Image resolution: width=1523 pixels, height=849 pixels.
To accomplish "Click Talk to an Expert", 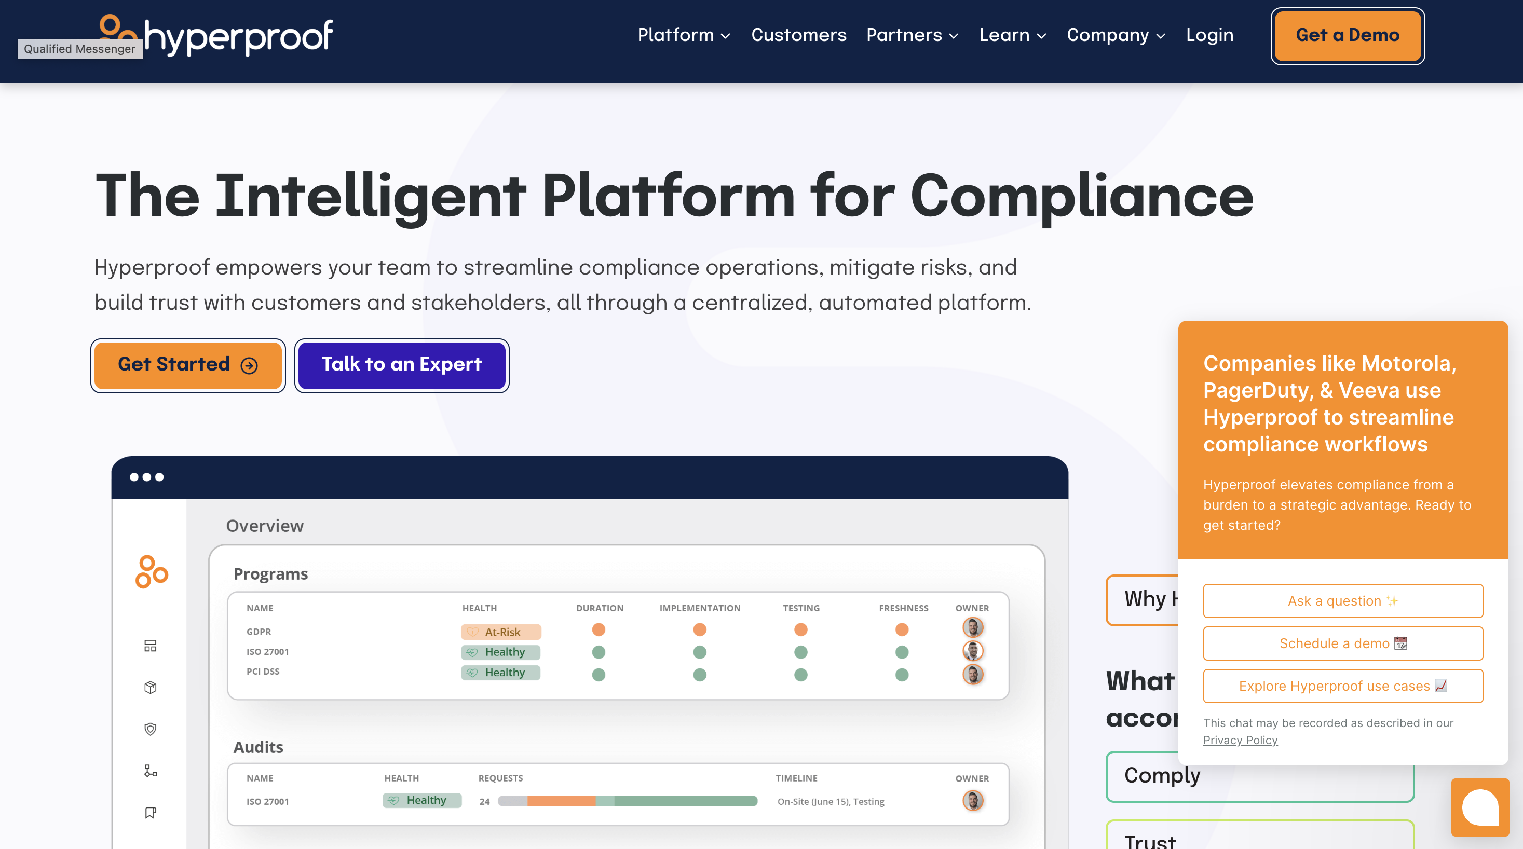I will click(x=401, y=365).
